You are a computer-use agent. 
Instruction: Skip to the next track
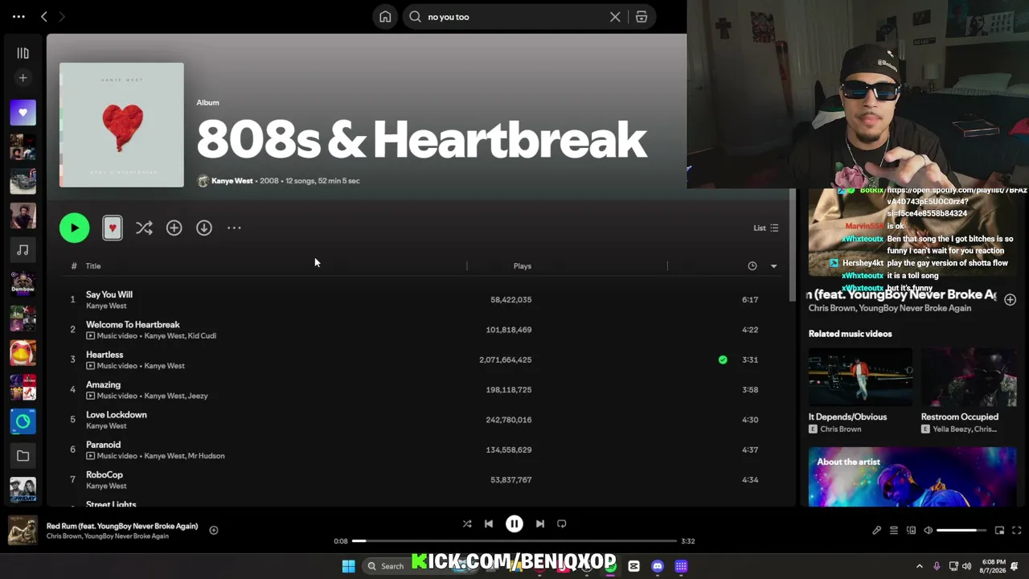coord(540,524)
